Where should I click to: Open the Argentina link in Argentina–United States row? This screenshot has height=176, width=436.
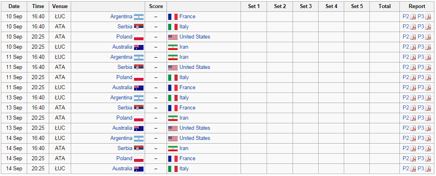tap(121, 138)
